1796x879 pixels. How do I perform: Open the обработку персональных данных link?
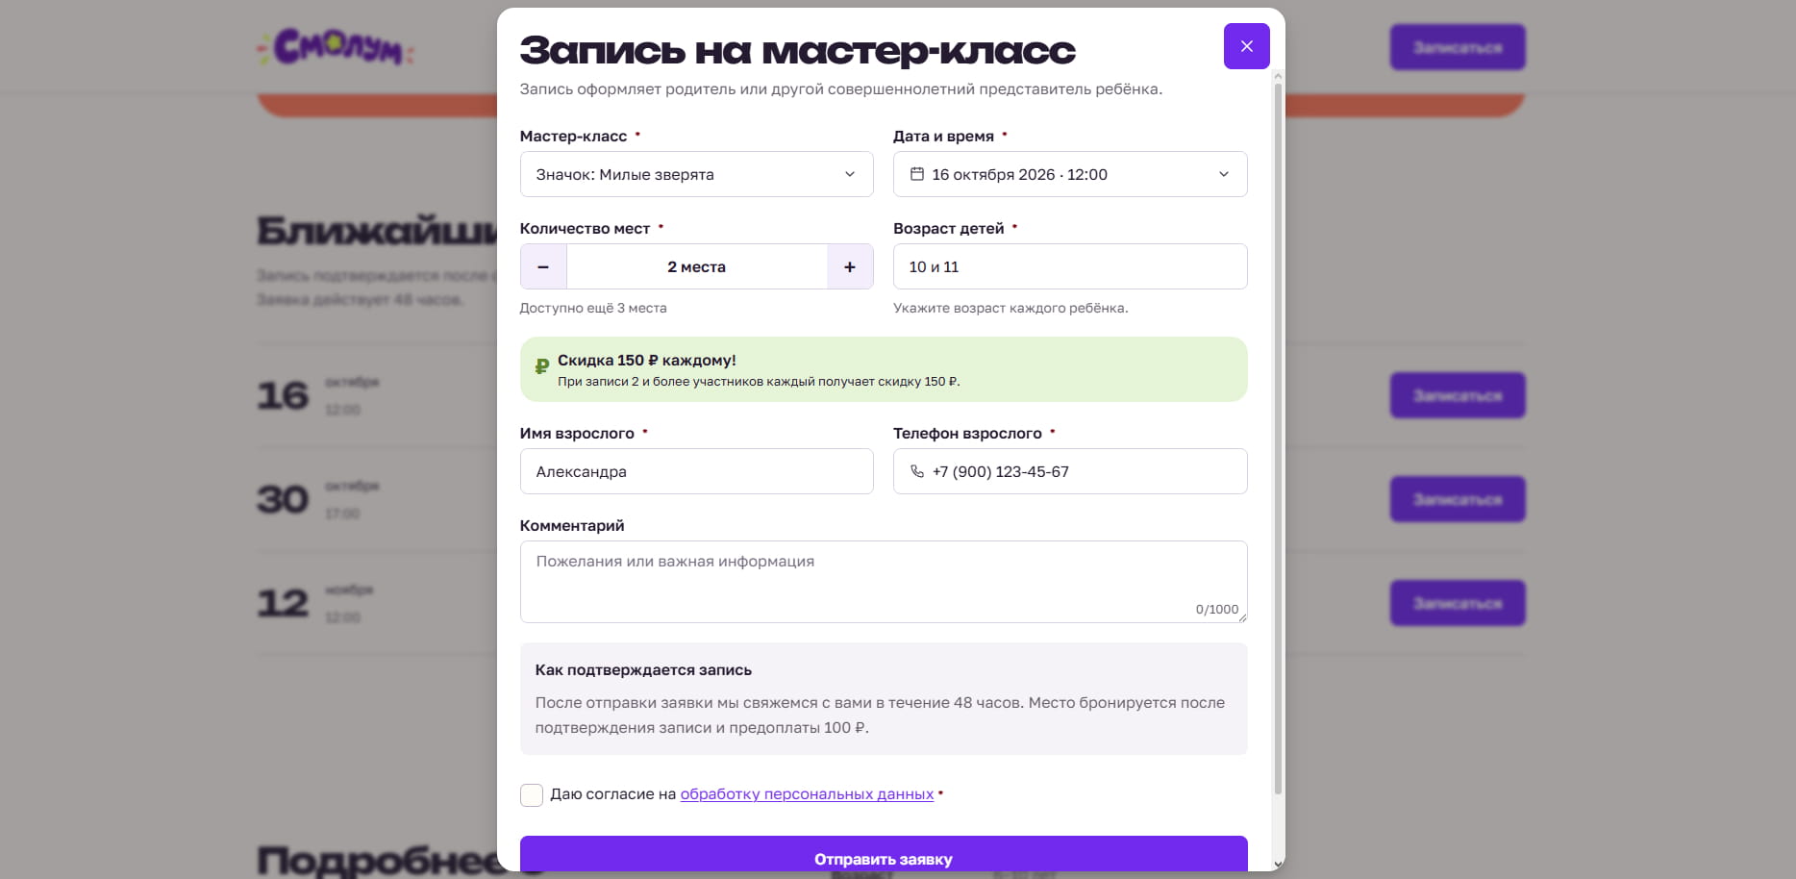pyautogui.click(x=807, y=794)
